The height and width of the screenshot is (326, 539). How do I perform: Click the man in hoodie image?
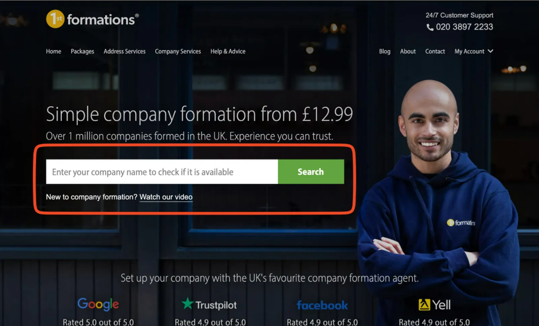point(438,203)
